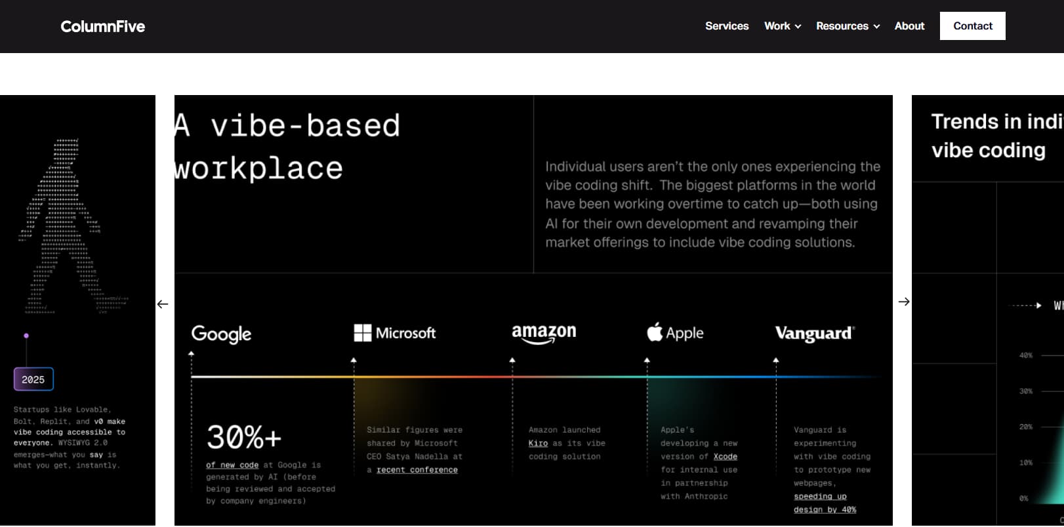
Task: Click the left arrow for previous slide
Action: (x=163, y=304)
